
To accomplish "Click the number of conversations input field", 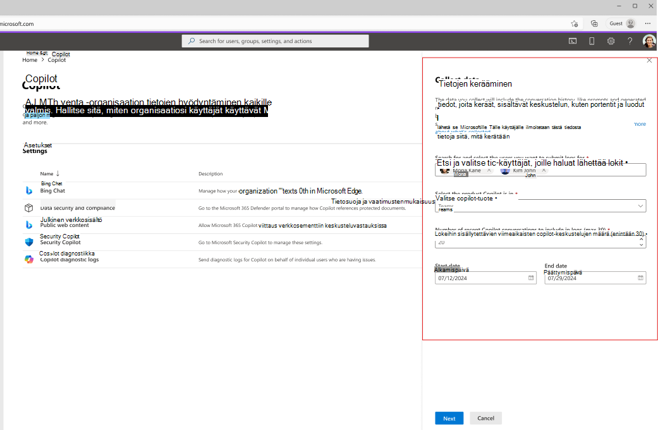I will pos(540,242).
